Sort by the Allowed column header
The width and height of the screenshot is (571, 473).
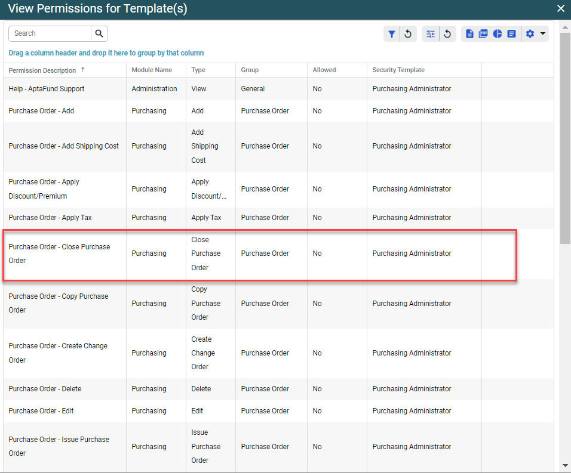324,70
